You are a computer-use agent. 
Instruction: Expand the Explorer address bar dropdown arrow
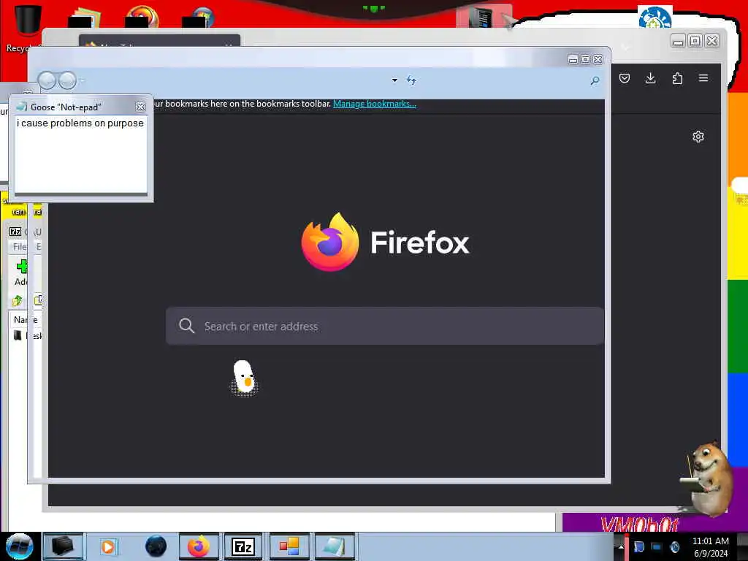click(394, 80)
